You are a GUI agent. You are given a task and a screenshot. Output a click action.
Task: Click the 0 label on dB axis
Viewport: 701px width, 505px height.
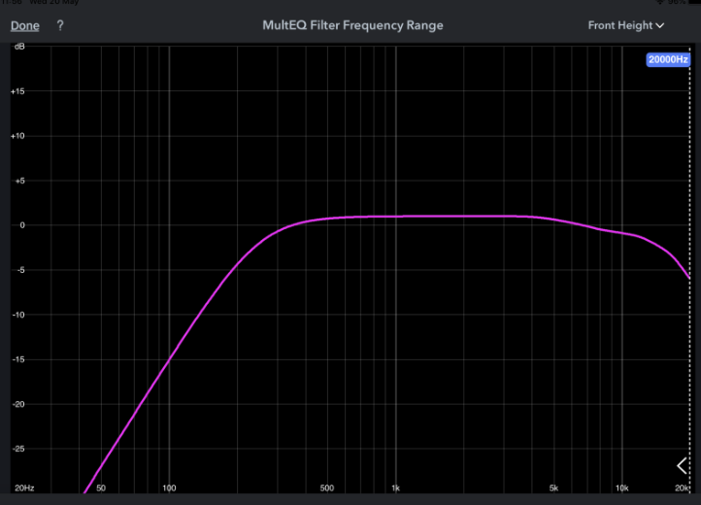(21, 225)
